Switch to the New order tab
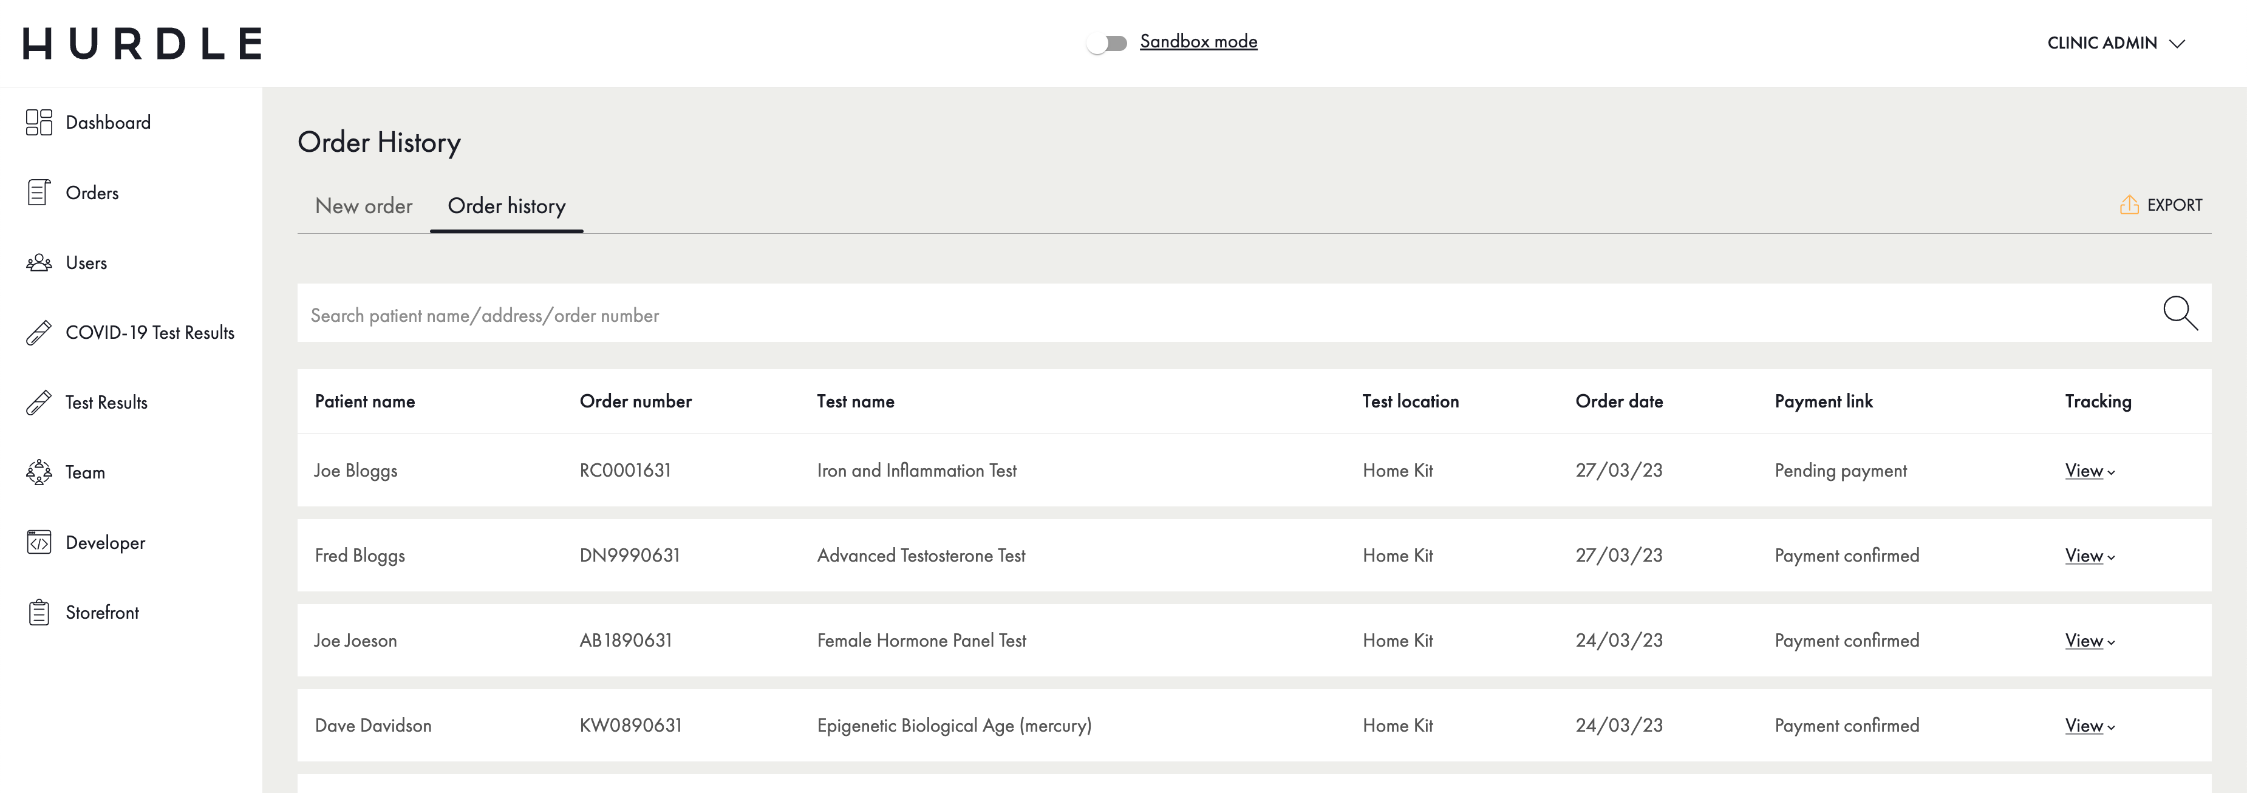Image resolution: width=2247 pixels, height=793 pixels. click(x=363, y=206)
